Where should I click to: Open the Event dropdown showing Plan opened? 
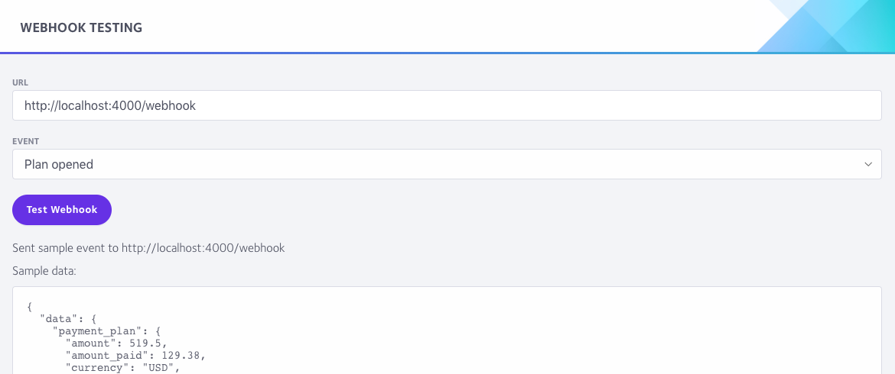pyautogui.click(x=447, y=165)
